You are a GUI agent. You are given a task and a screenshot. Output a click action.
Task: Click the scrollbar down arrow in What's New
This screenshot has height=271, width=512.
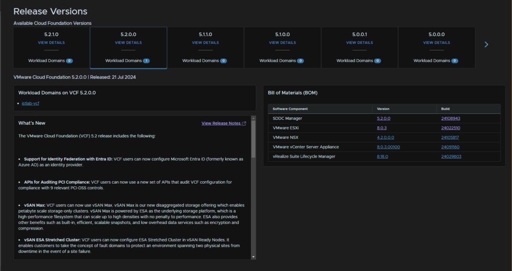(x=253, y=257)
